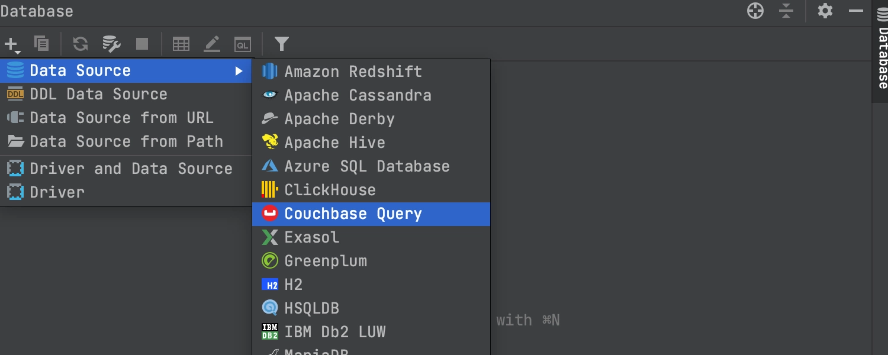
Task: Open the table editor toolbar icon
Action: point(181,44)
